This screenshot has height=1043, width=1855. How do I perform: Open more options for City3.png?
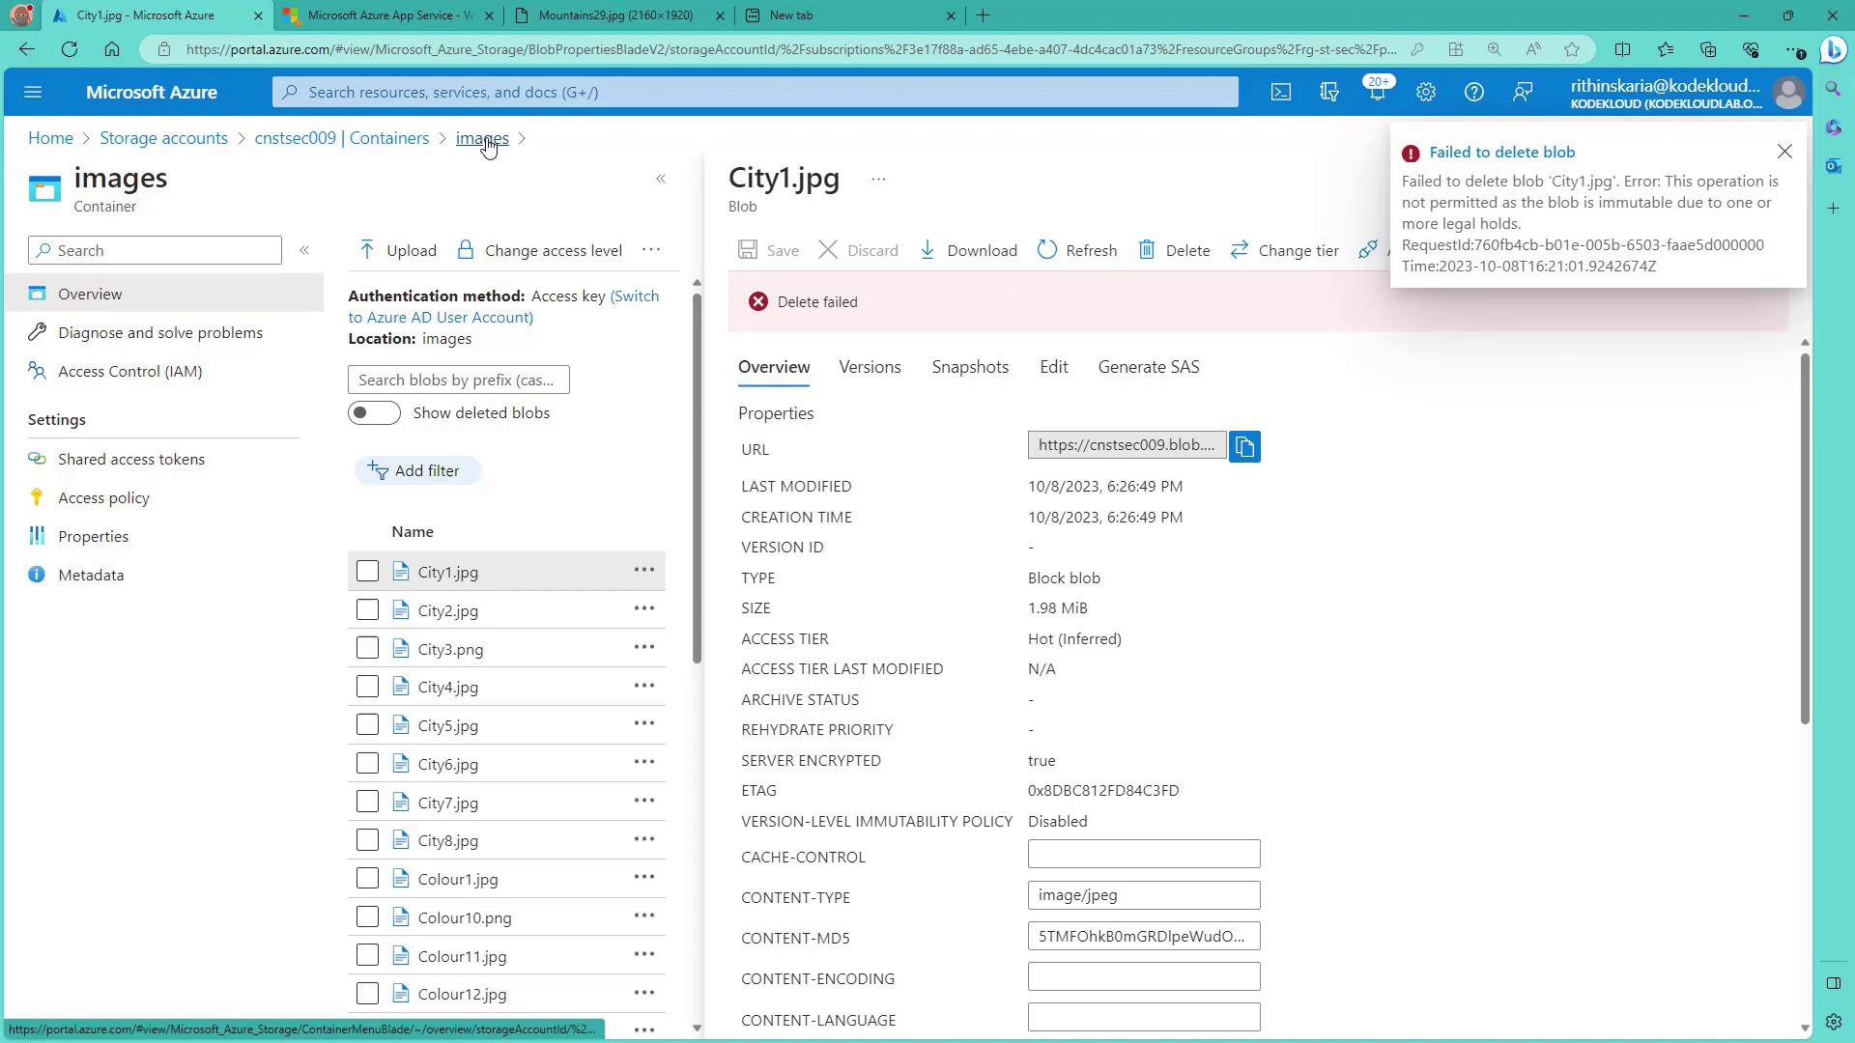[643, 647]
